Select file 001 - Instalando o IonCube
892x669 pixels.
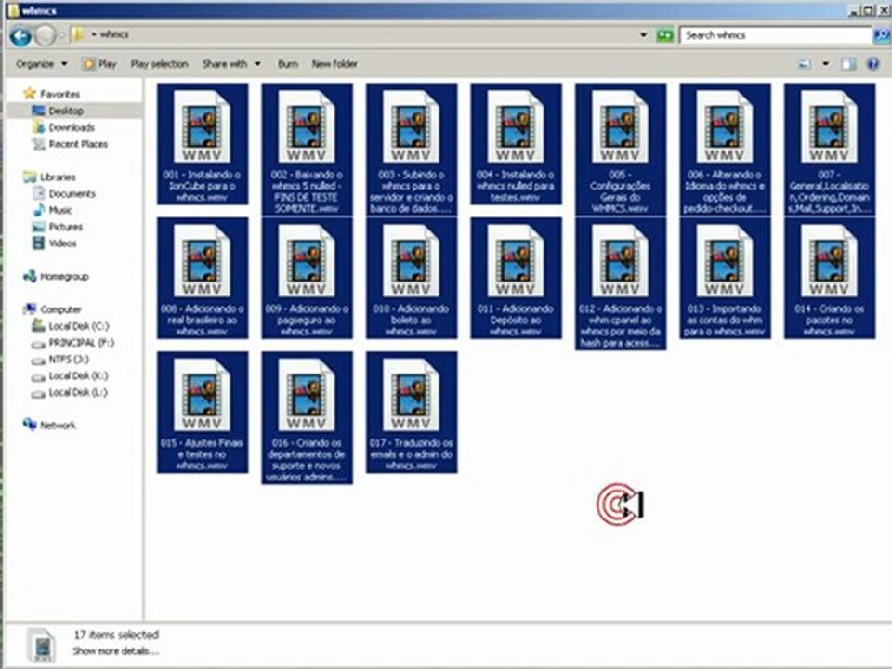point(203,144)
